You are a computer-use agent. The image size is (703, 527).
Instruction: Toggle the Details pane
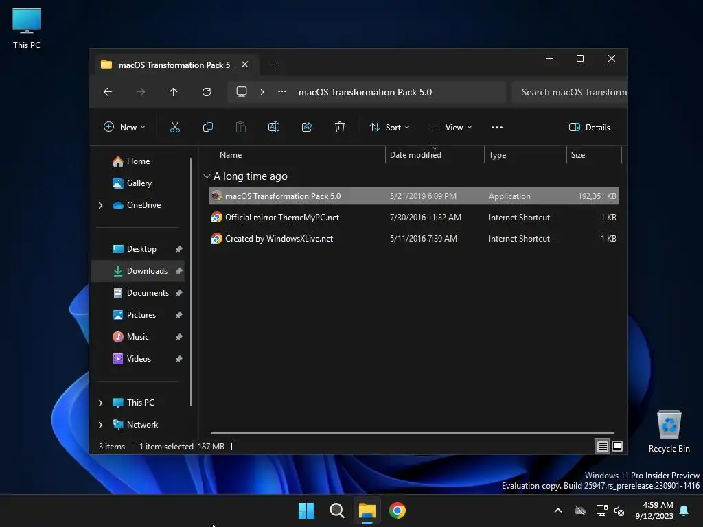[x=589, y=127]
